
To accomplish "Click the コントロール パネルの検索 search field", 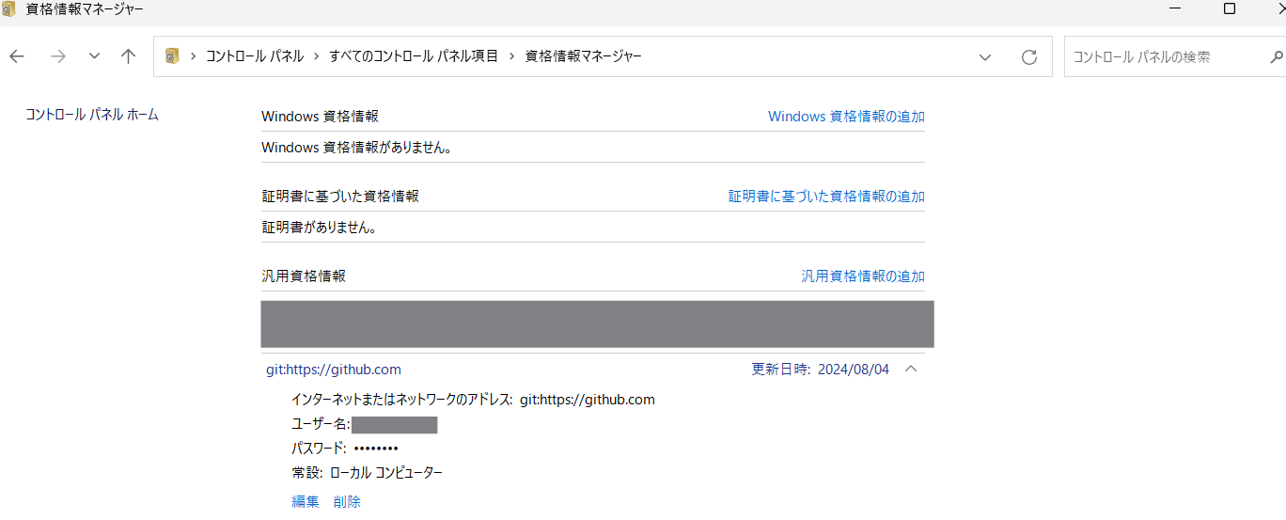I will click(1166, 57).
